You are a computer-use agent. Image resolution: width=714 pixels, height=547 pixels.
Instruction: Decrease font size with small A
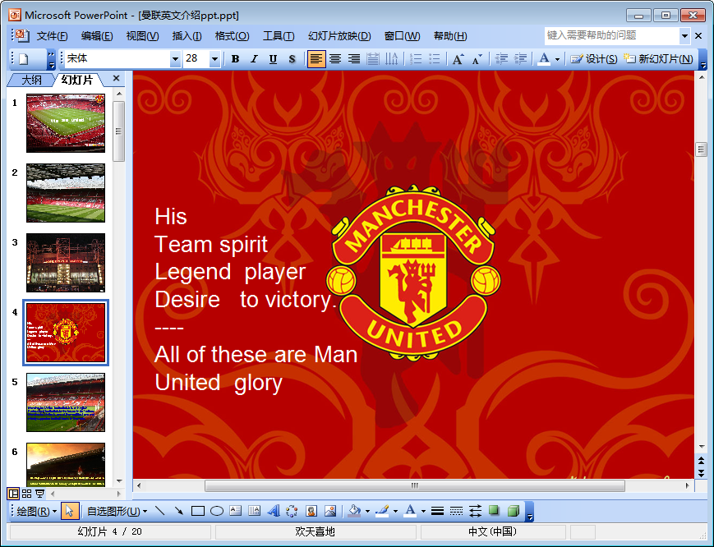(477, 58)
